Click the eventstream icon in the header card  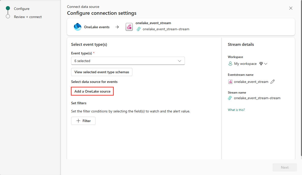(x=129, y=27)
